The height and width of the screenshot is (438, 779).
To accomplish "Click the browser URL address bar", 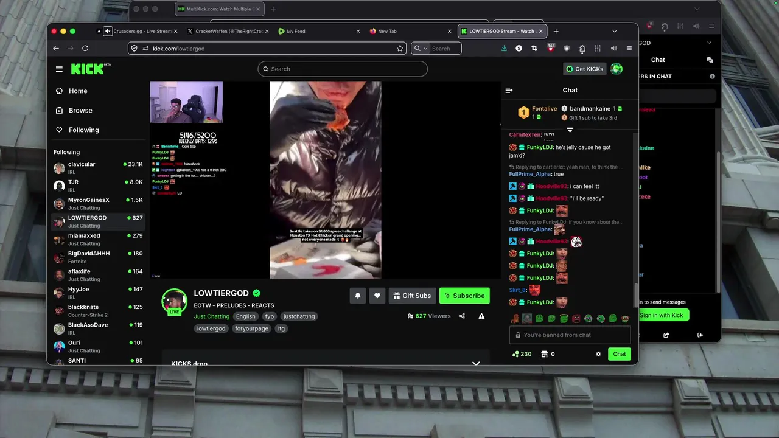I will (267, 48).
